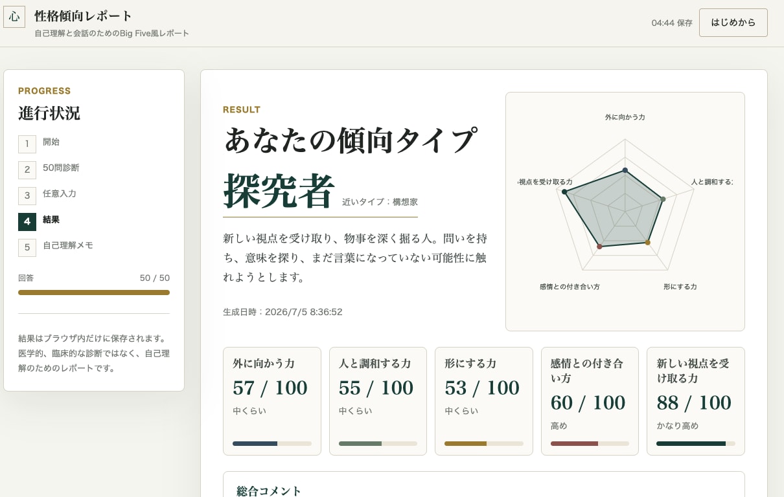Click the 進行状況 heading
The height and width of the screenshot is (497, 784).
pos(49,113)
